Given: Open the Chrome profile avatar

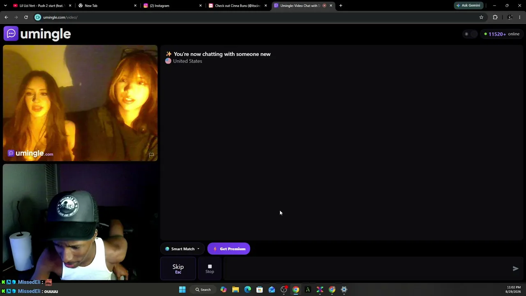Looking at the screenshot, I should point(510,17).
